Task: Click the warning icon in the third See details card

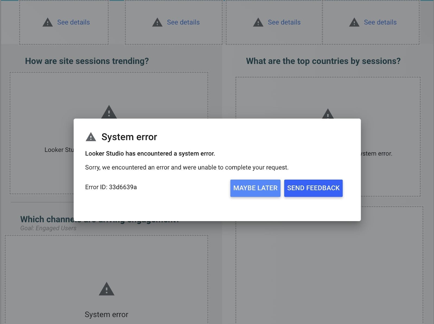Action: [x=258, y=22]
